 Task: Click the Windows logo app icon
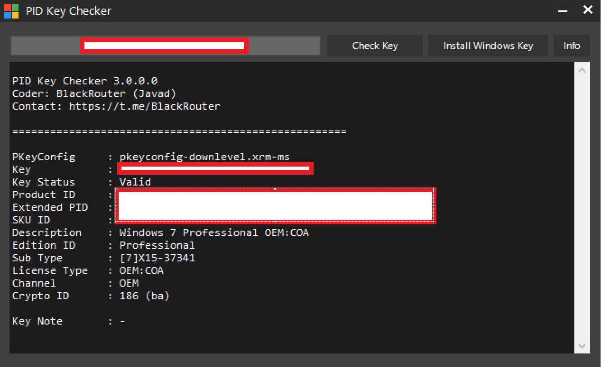[11, 11]
